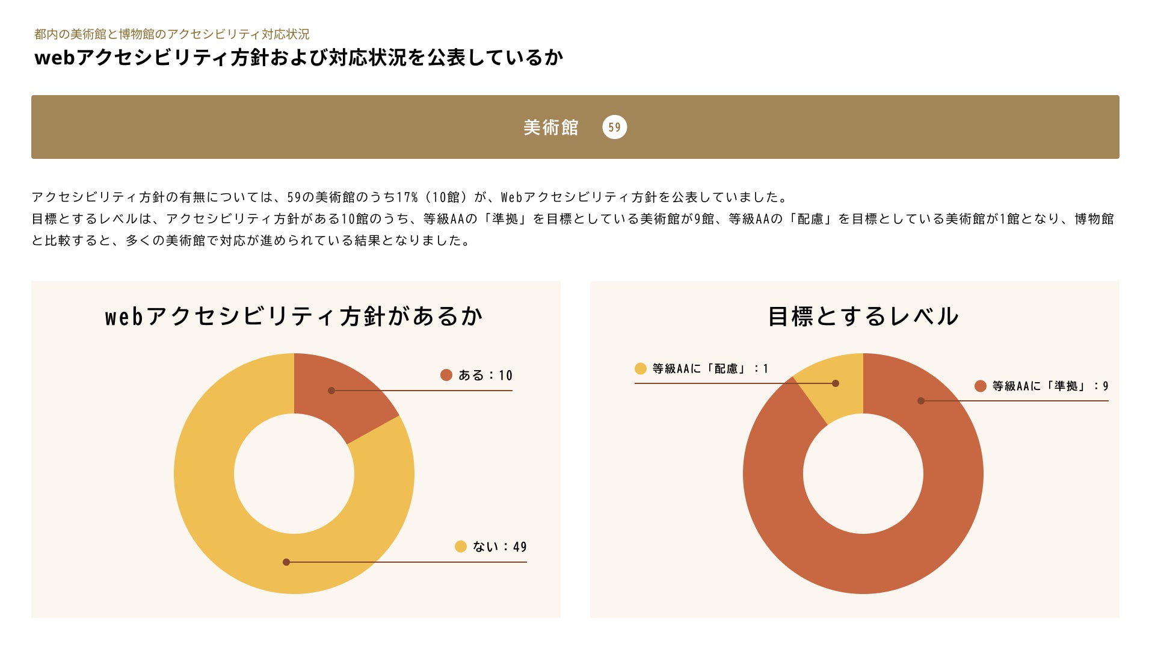Screen dimensions: 1155x650
Task: Click the ない：49 legend label
Action: (499, 547)
